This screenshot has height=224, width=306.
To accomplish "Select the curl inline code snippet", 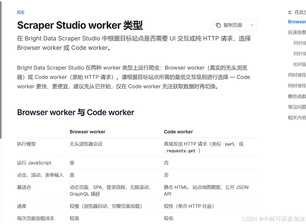I will coord(229,144).
